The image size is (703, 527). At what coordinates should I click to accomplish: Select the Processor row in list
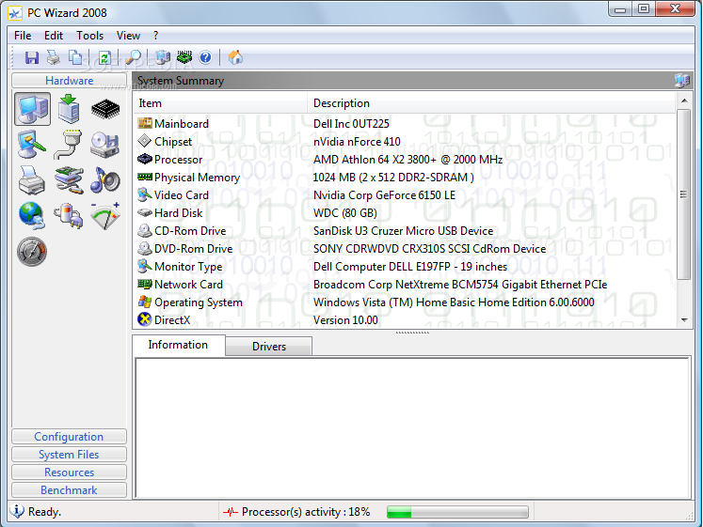click(x=404, y=160)
